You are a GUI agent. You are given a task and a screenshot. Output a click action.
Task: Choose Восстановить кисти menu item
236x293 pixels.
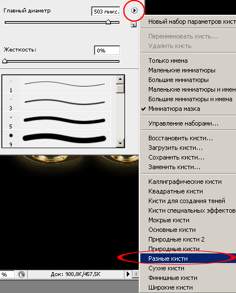pyautogui.click(x=188, y=138)
